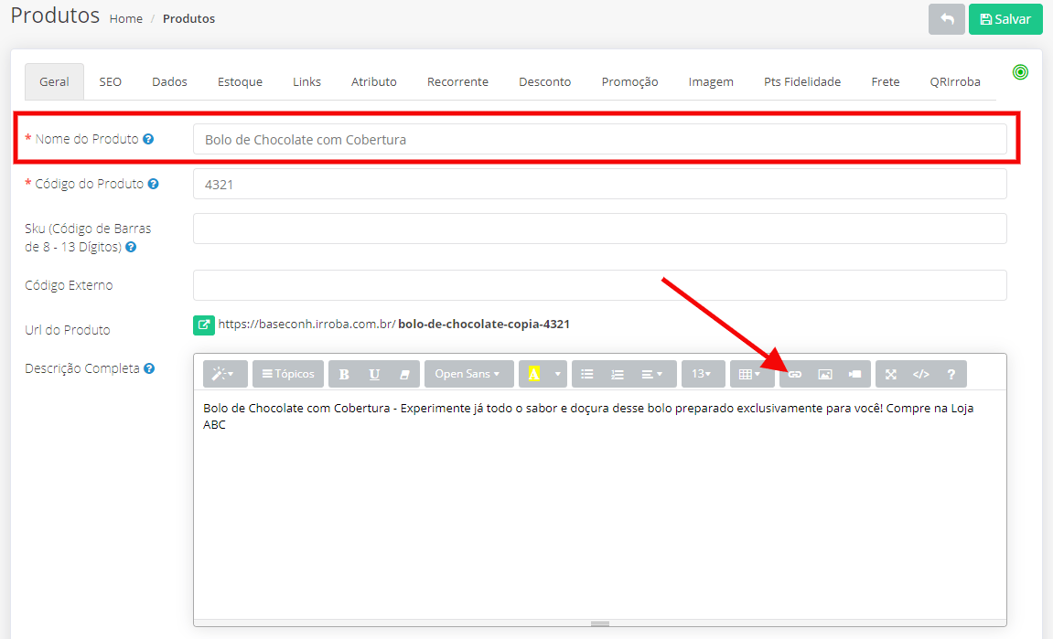The width and height of the screenshot is (1053, 639).
Task: Click the editor help question mark icon
Action: coord(951,374)
